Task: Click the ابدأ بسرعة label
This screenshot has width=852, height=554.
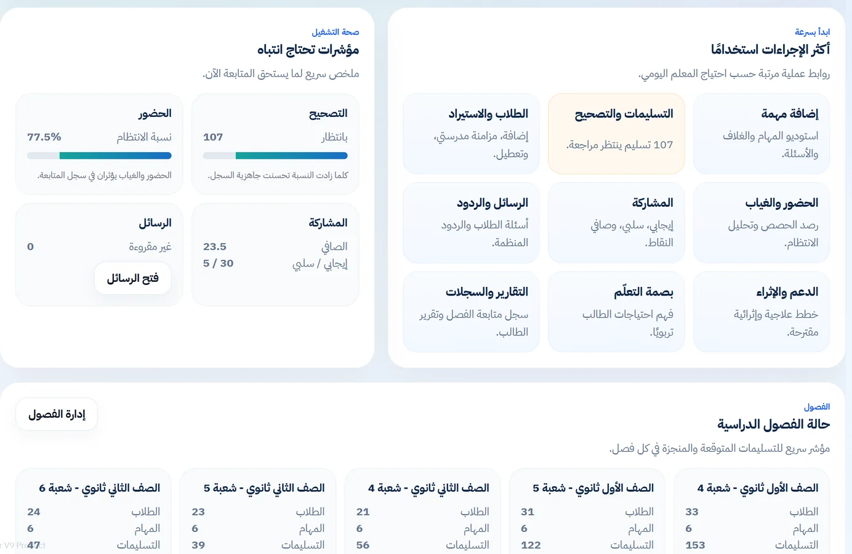Action: coord(812,32)
